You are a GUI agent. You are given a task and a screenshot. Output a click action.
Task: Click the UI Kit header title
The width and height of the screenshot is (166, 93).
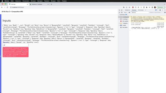pyautogui.click(x=12, y=12)
